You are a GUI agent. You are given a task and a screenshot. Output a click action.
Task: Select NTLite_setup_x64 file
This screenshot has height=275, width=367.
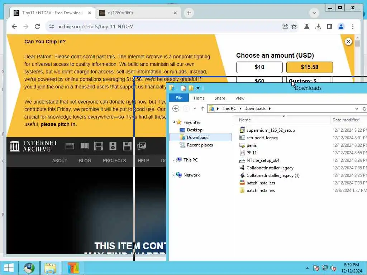[x=263, y=160]
